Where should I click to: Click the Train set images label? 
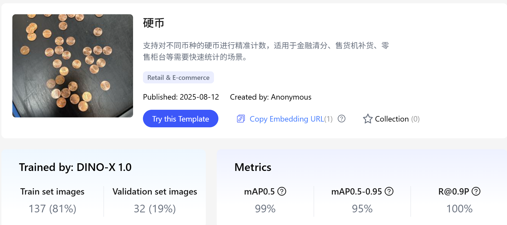pyautogui.click(x=52, y=192)
